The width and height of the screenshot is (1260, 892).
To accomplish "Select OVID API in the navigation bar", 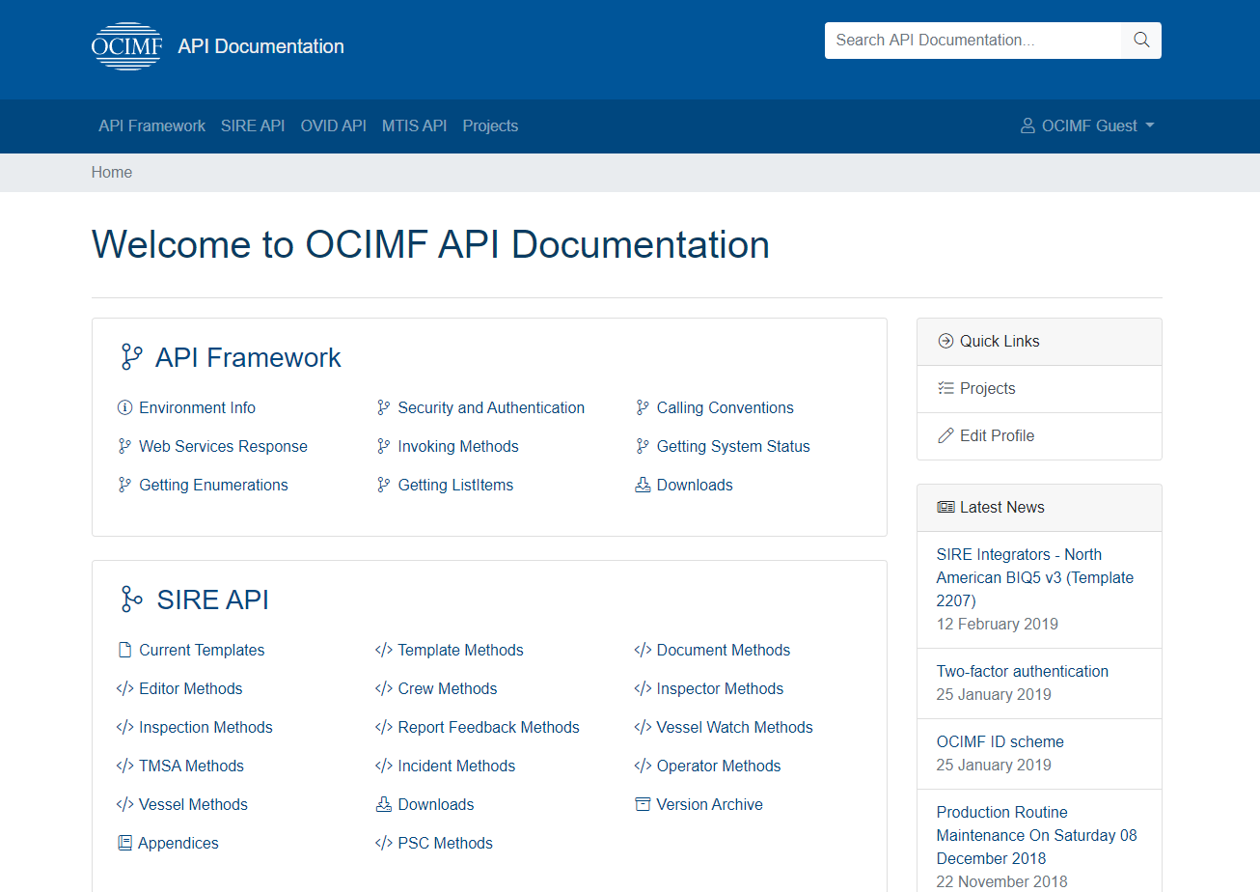I will point(333,125).
